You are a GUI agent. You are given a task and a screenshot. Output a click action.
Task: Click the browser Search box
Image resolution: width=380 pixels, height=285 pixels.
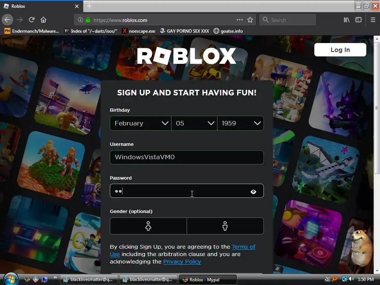coord(288,20)
